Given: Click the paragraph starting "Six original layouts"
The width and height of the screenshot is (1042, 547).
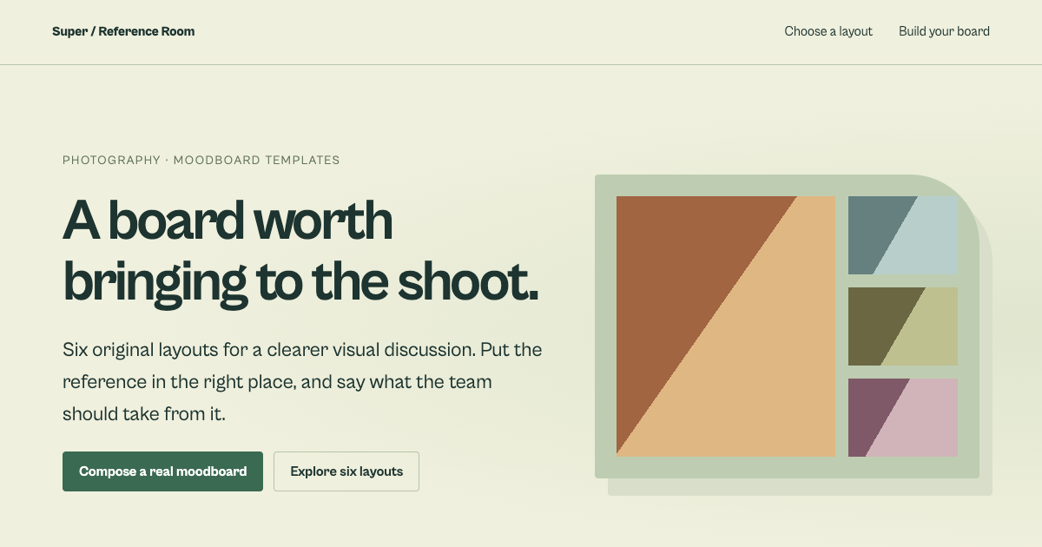Looking at the screenshot, I should point(303,382).
